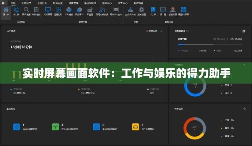Click the yellow asset change icon
Viewport: 252px width, 146px height.
(x=135, y=127)
